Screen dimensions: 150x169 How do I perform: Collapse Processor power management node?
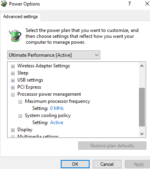13,95
